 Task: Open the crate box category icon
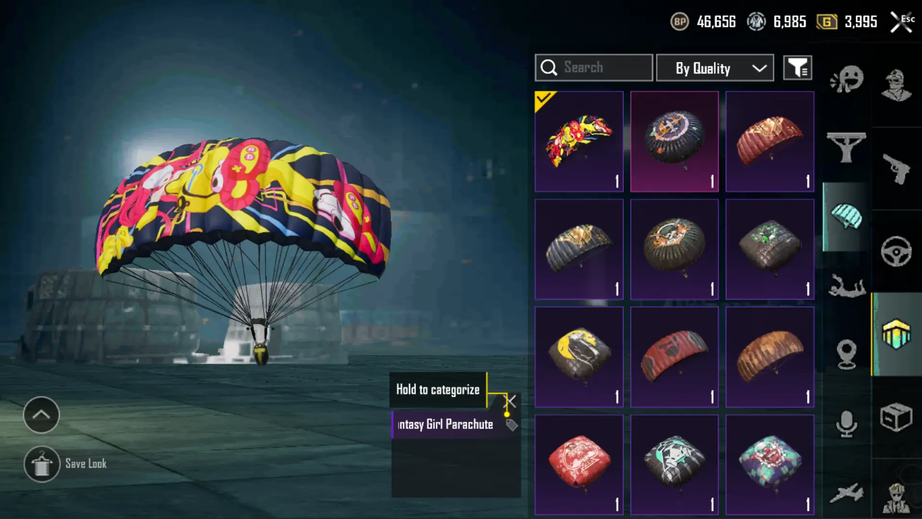(x=896, y=417)
